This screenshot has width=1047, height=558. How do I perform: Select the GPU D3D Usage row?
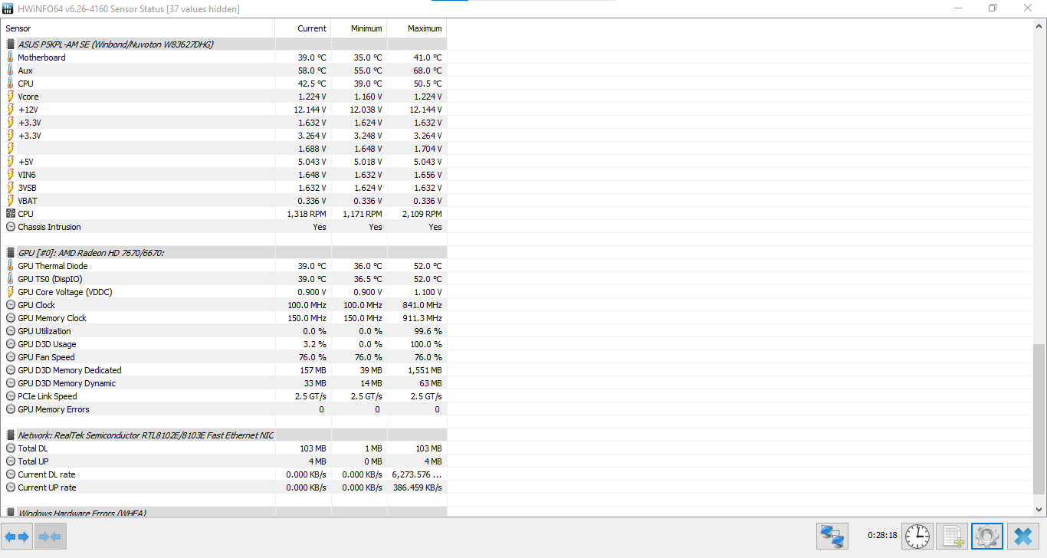pyautogui.click(x=224, y=344)
